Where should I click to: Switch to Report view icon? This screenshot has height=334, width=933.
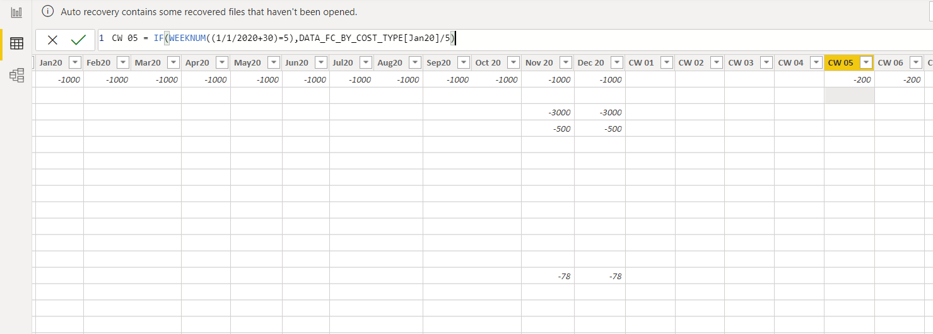pyautogui.click(x=17, y=12)
